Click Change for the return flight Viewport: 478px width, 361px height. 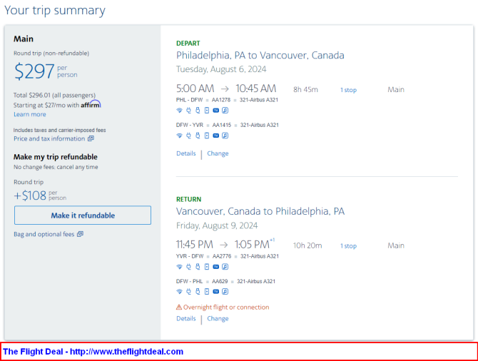click(x=218, y=319)
